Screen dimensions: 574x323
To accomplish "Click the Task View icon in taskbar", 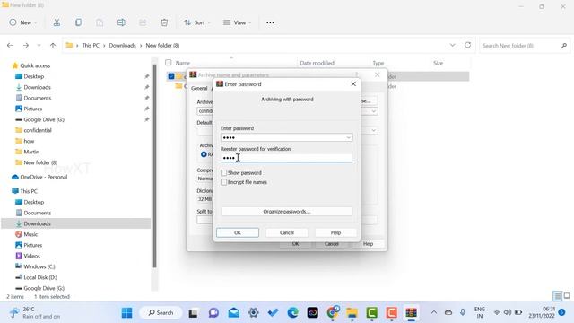I will [x=194, y=313].
